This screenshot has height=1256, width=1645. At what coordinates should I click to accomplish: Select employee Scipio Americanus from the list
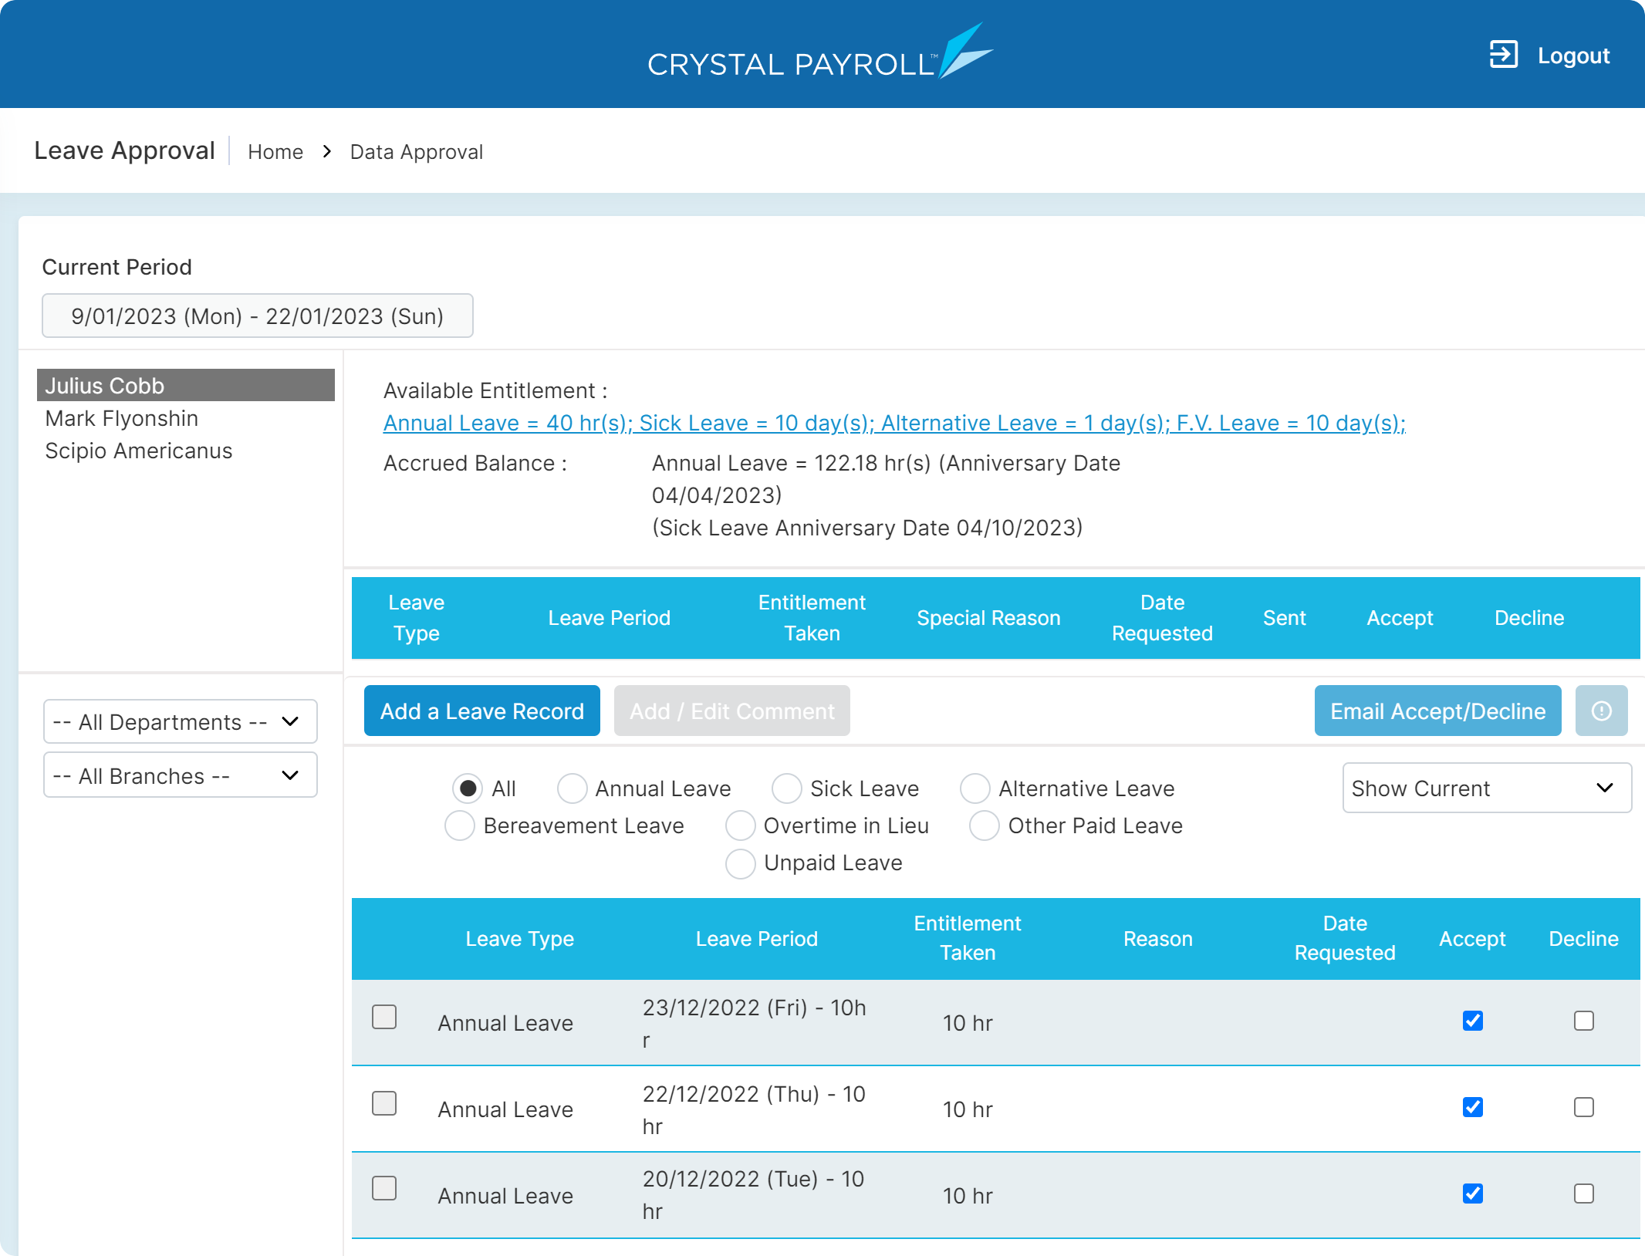coord(139,450)
